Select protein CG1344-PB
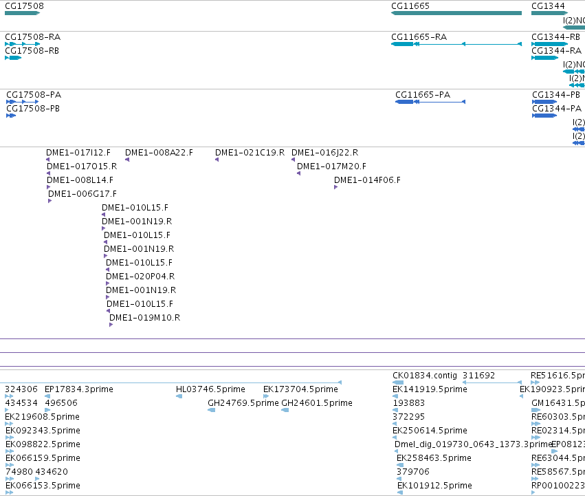Image resolution: width=585 pixels, height=496 pixels. click(544, 102)
